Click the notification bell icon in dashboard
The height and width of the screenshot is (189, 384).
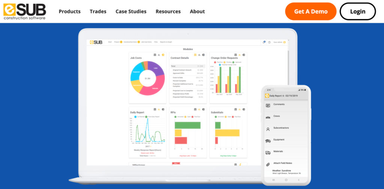click(264, 42)
